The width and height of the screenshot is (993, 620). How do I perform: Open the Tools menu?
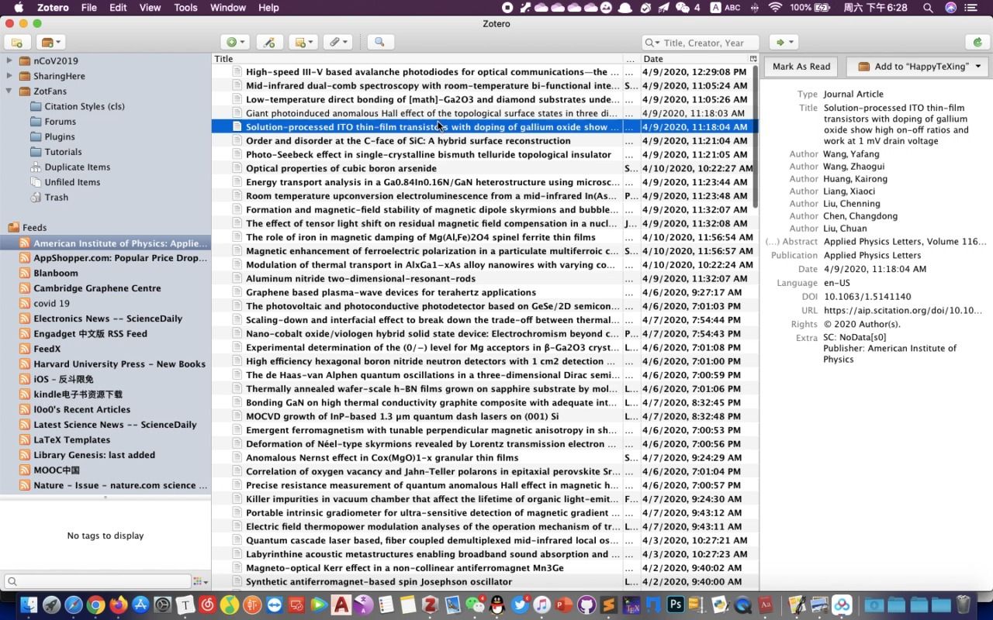(x=185, y=8)
